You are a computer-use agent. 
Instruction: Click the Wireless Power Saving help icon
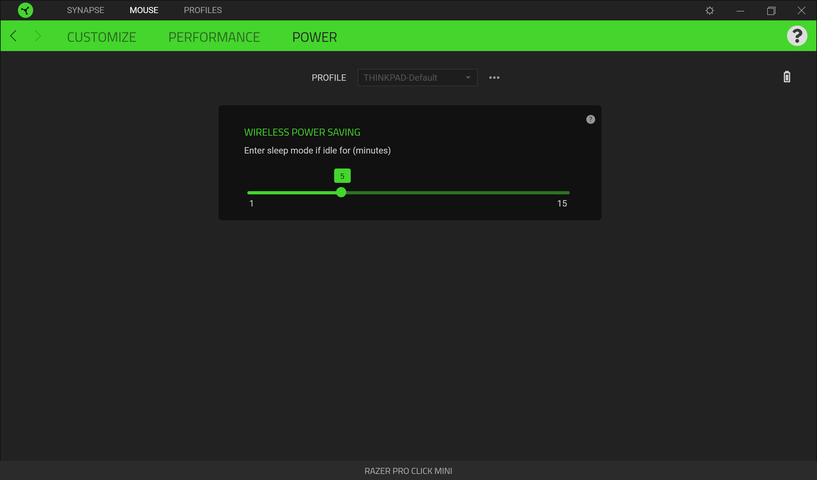(590, 119)
